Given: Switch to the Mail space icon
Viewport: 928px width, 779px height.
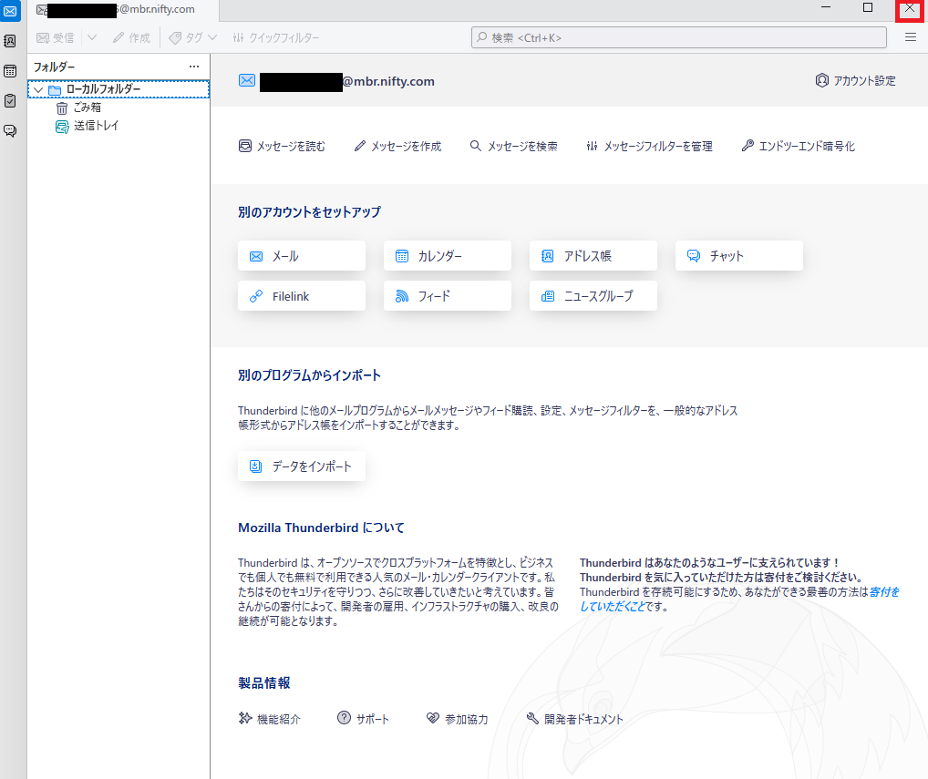Looking at the screenshot, I should tap(10, 12).
